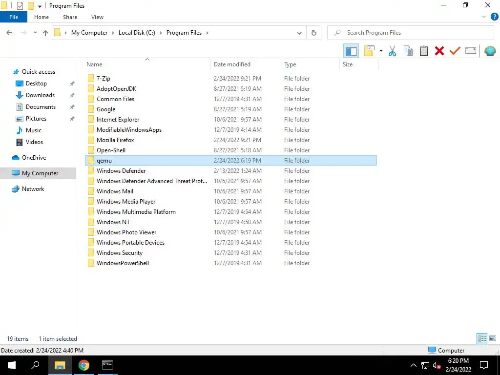The height and width of the screenshot is (375, 500).
Task: Open the File menu
Action: tap(14, 17)
